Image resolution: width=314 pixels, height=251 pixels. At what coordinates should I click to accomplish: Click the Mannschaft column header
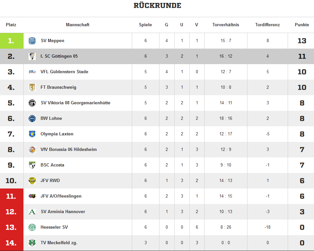78,25
